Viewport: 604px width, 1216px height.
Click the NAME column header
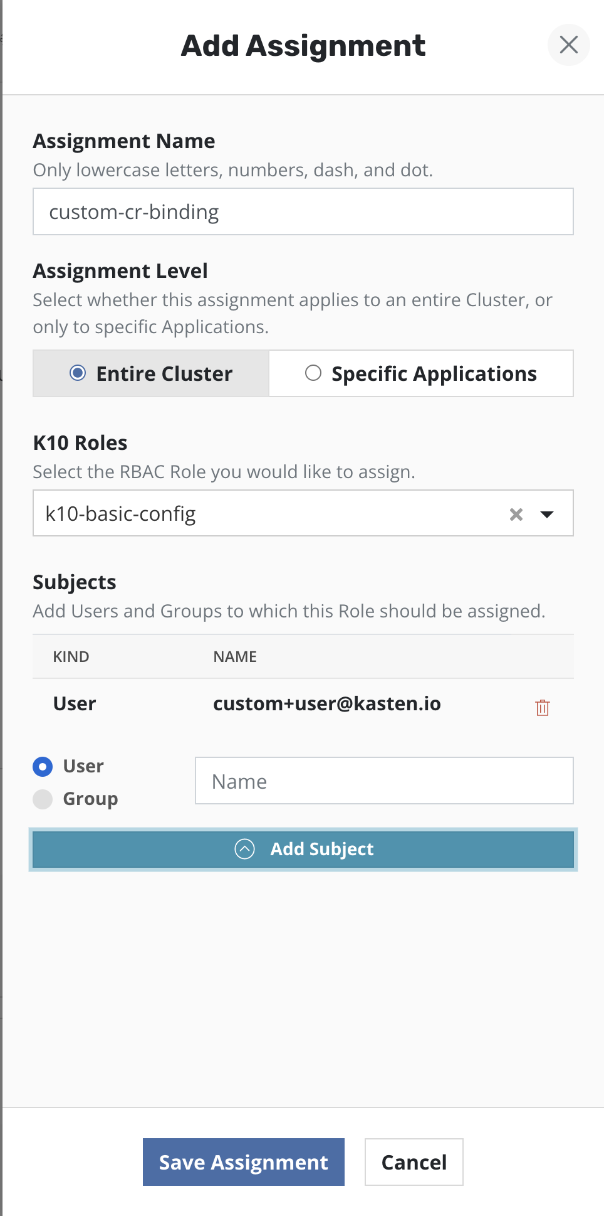[235, 657]
